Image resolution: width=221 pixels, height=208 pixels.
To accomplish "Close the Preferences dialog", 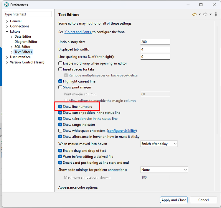I will point(214,5).
